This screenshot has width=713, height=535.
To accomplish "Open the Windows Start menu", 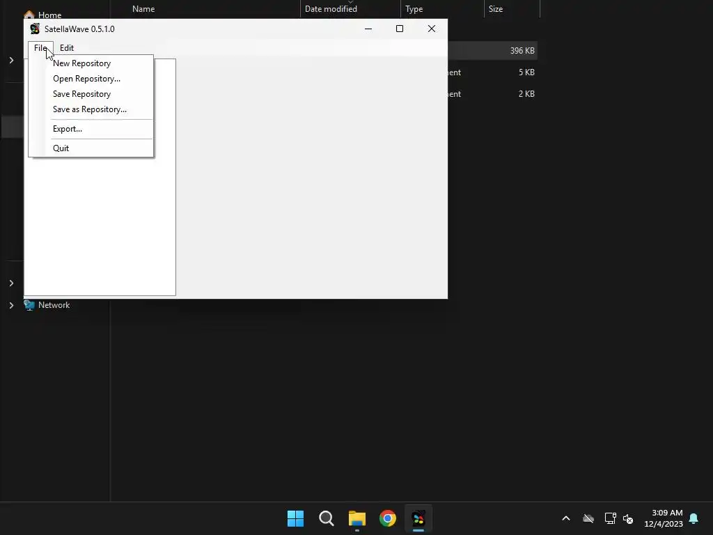I will [295, 518].
